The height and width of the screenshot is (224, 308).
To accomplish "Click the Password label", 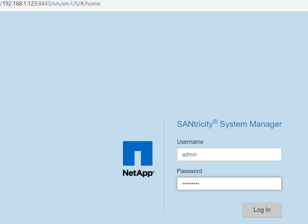I will [189, 171].
